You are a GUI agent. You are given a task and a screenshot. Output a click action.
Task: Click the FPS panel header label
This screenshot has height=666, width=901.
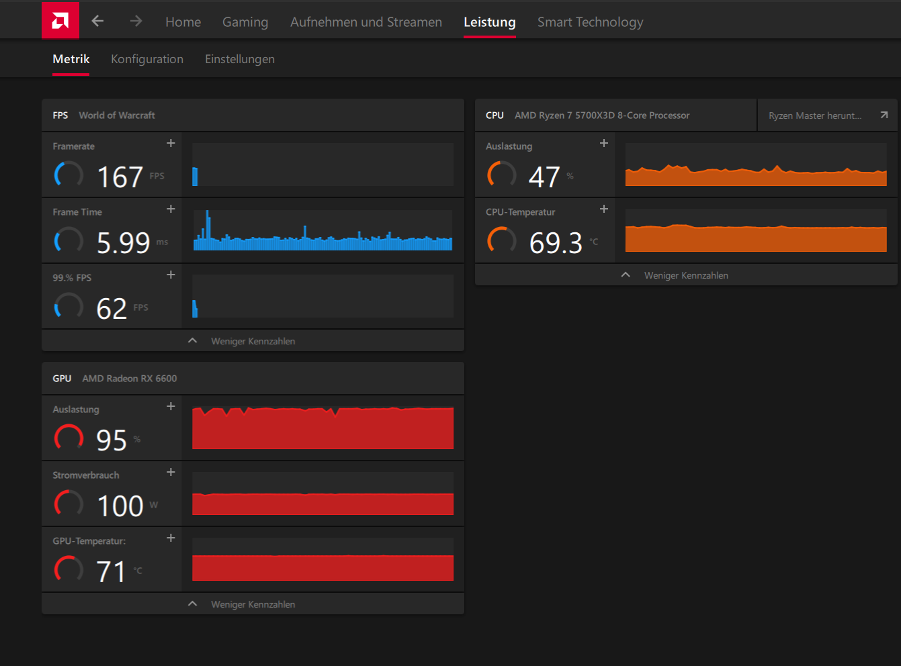click(60, 115)
